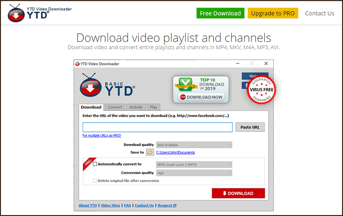Click the red PRO ribbon icon

pyautogui.click(x=88, y=163)
